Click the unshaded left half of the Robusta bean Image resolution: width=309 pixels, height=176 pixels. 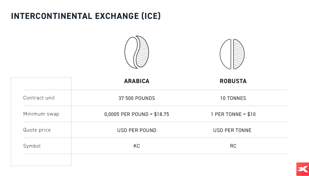pos(226,54)
